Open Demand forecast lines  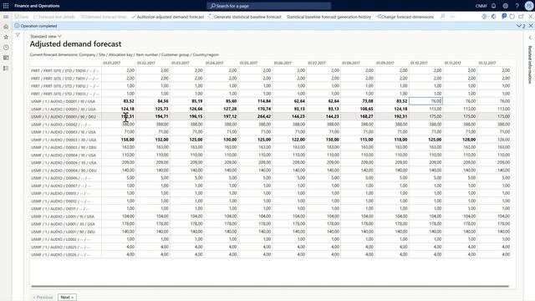(x=104, y=17)
